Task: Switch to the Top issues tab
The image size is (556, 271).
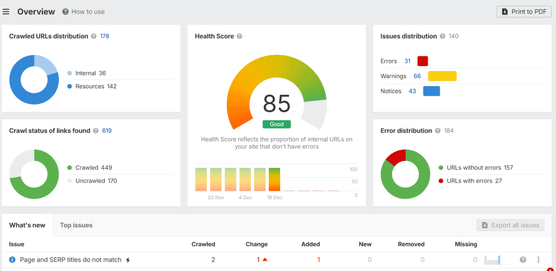Action: 76,225
